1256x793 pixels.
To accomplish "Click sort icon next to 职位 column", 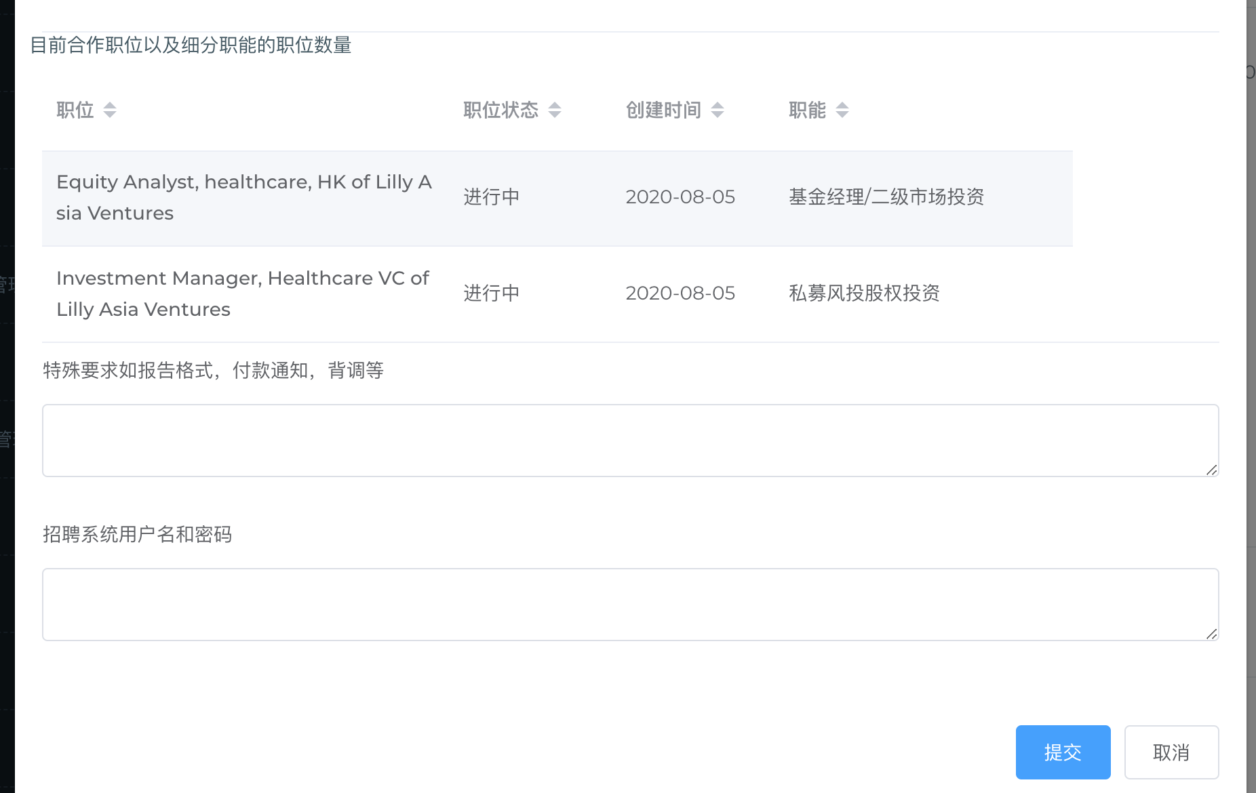I will point(110,110).
